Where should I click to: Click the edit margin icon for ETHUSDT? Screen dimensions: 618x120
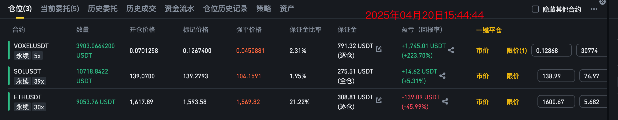[379, 100]
